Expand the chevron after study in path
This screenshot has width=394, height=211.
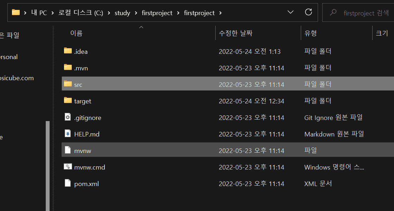[136, 13]
